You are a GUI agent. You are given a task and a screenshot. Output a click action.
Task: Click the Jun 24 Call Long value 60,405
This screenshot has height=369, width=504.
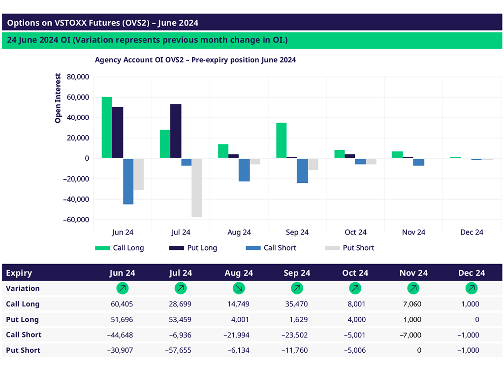pyautogui.click(x=122, y=304)
